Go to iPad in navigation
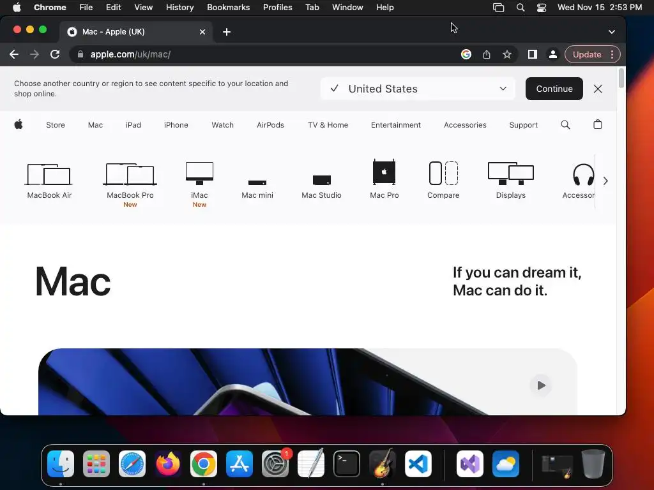The width and height of the screenshot is (654, 490). [x=133, y=125]
